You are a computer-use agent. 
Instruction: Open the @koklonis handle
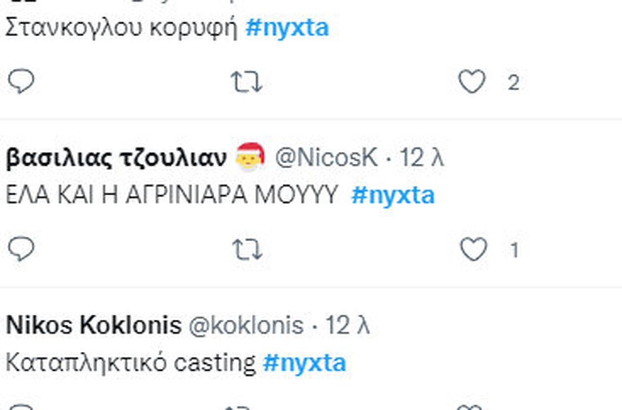246,326
